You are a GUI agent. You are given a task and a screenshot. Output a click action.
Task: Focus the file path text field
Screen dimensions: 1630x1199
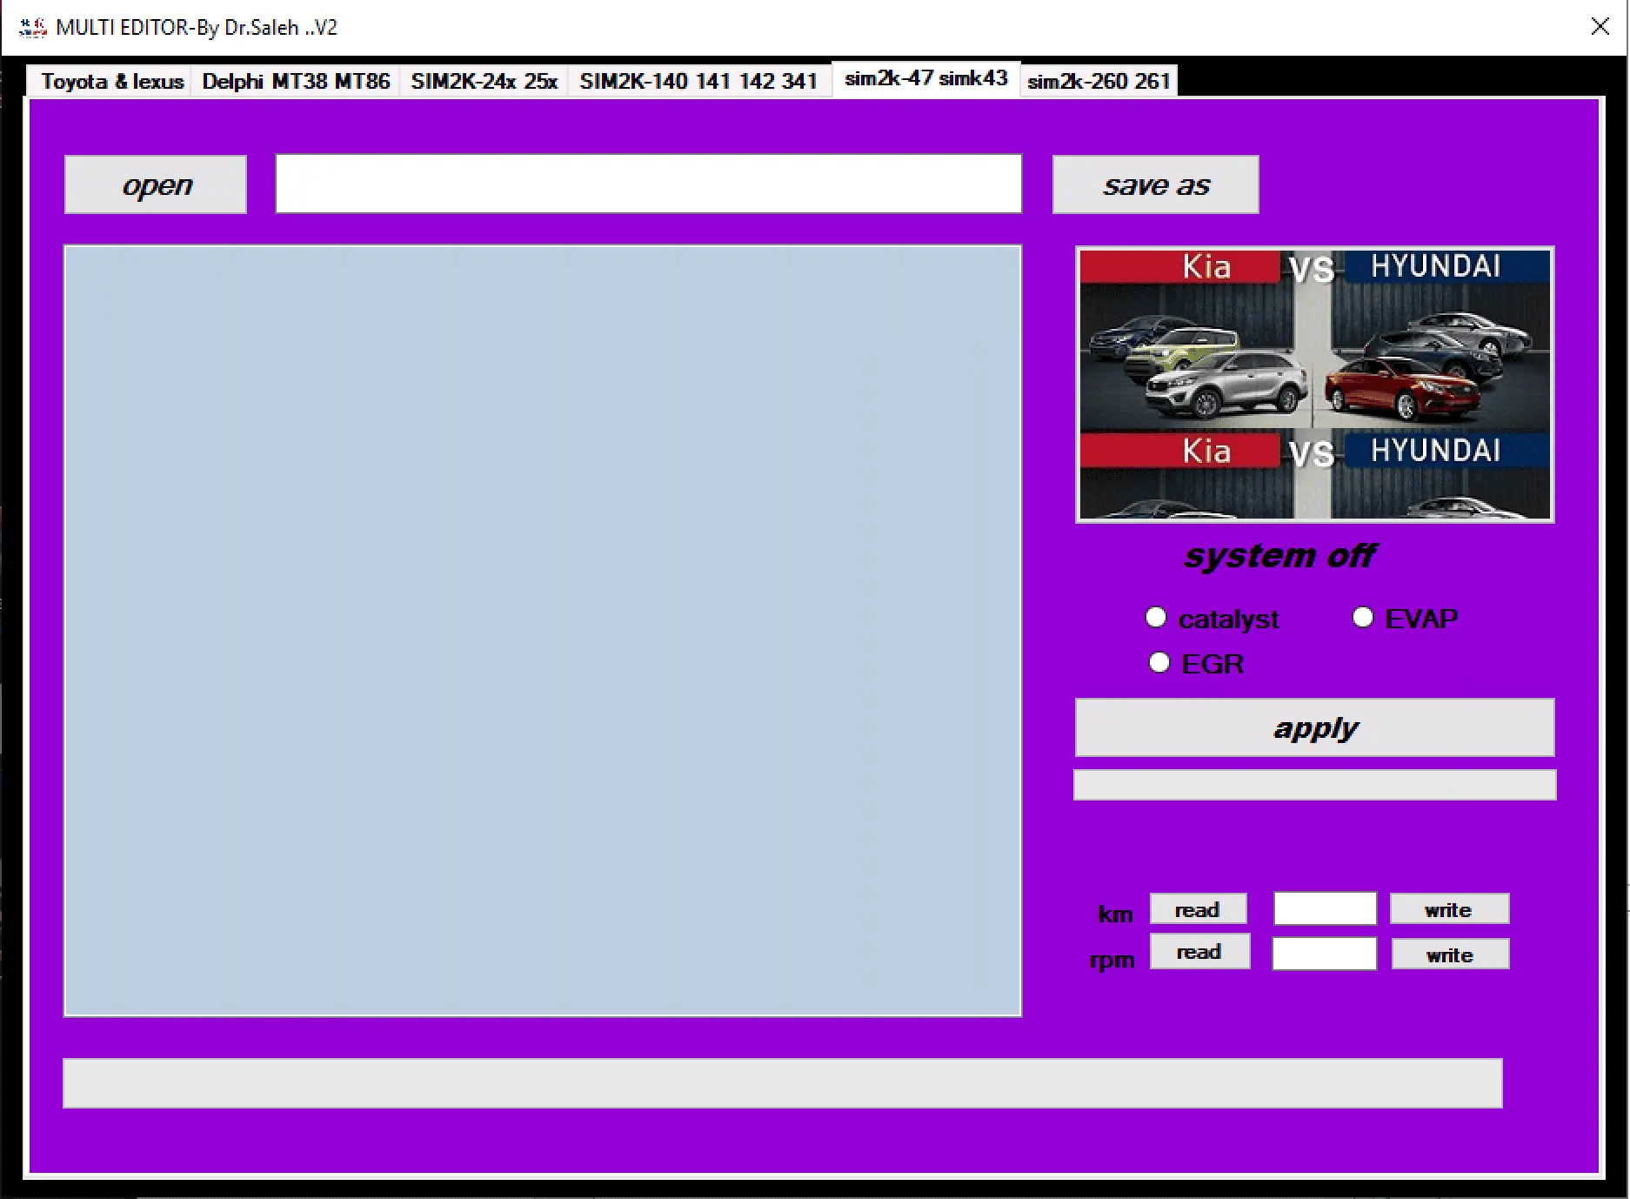click(x=649, y=184)
